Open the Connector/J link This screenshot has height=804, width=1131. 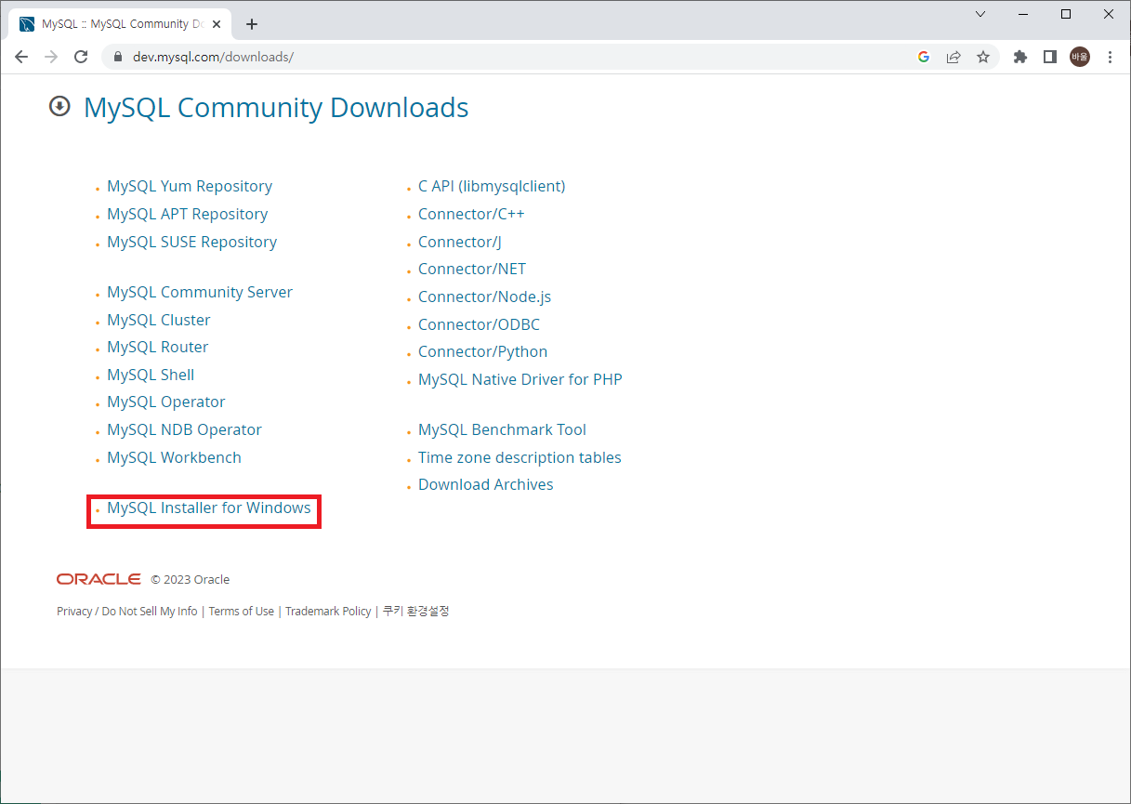click(460, 242)
